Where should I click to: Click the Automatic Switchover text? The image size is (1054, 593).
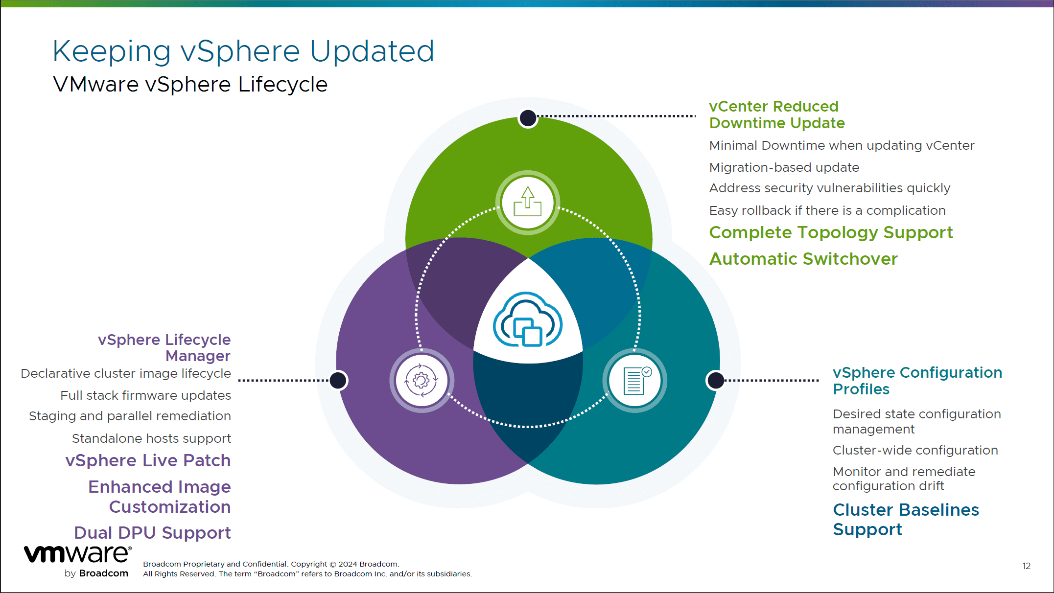click(x=803, y=259)
